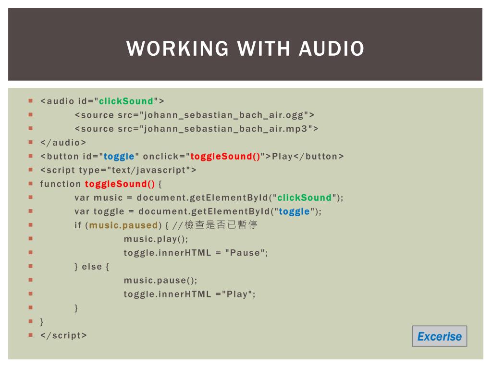Viewport: 492px width, 369px height.
Task: Click the script type="text/javascript" line
Action: click(118, 171)
